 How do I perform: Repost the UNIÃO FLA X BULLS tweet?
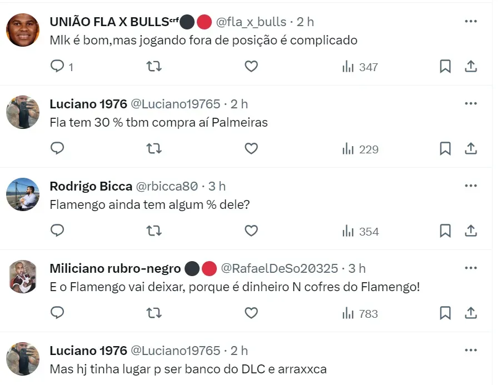coord(154,67)
